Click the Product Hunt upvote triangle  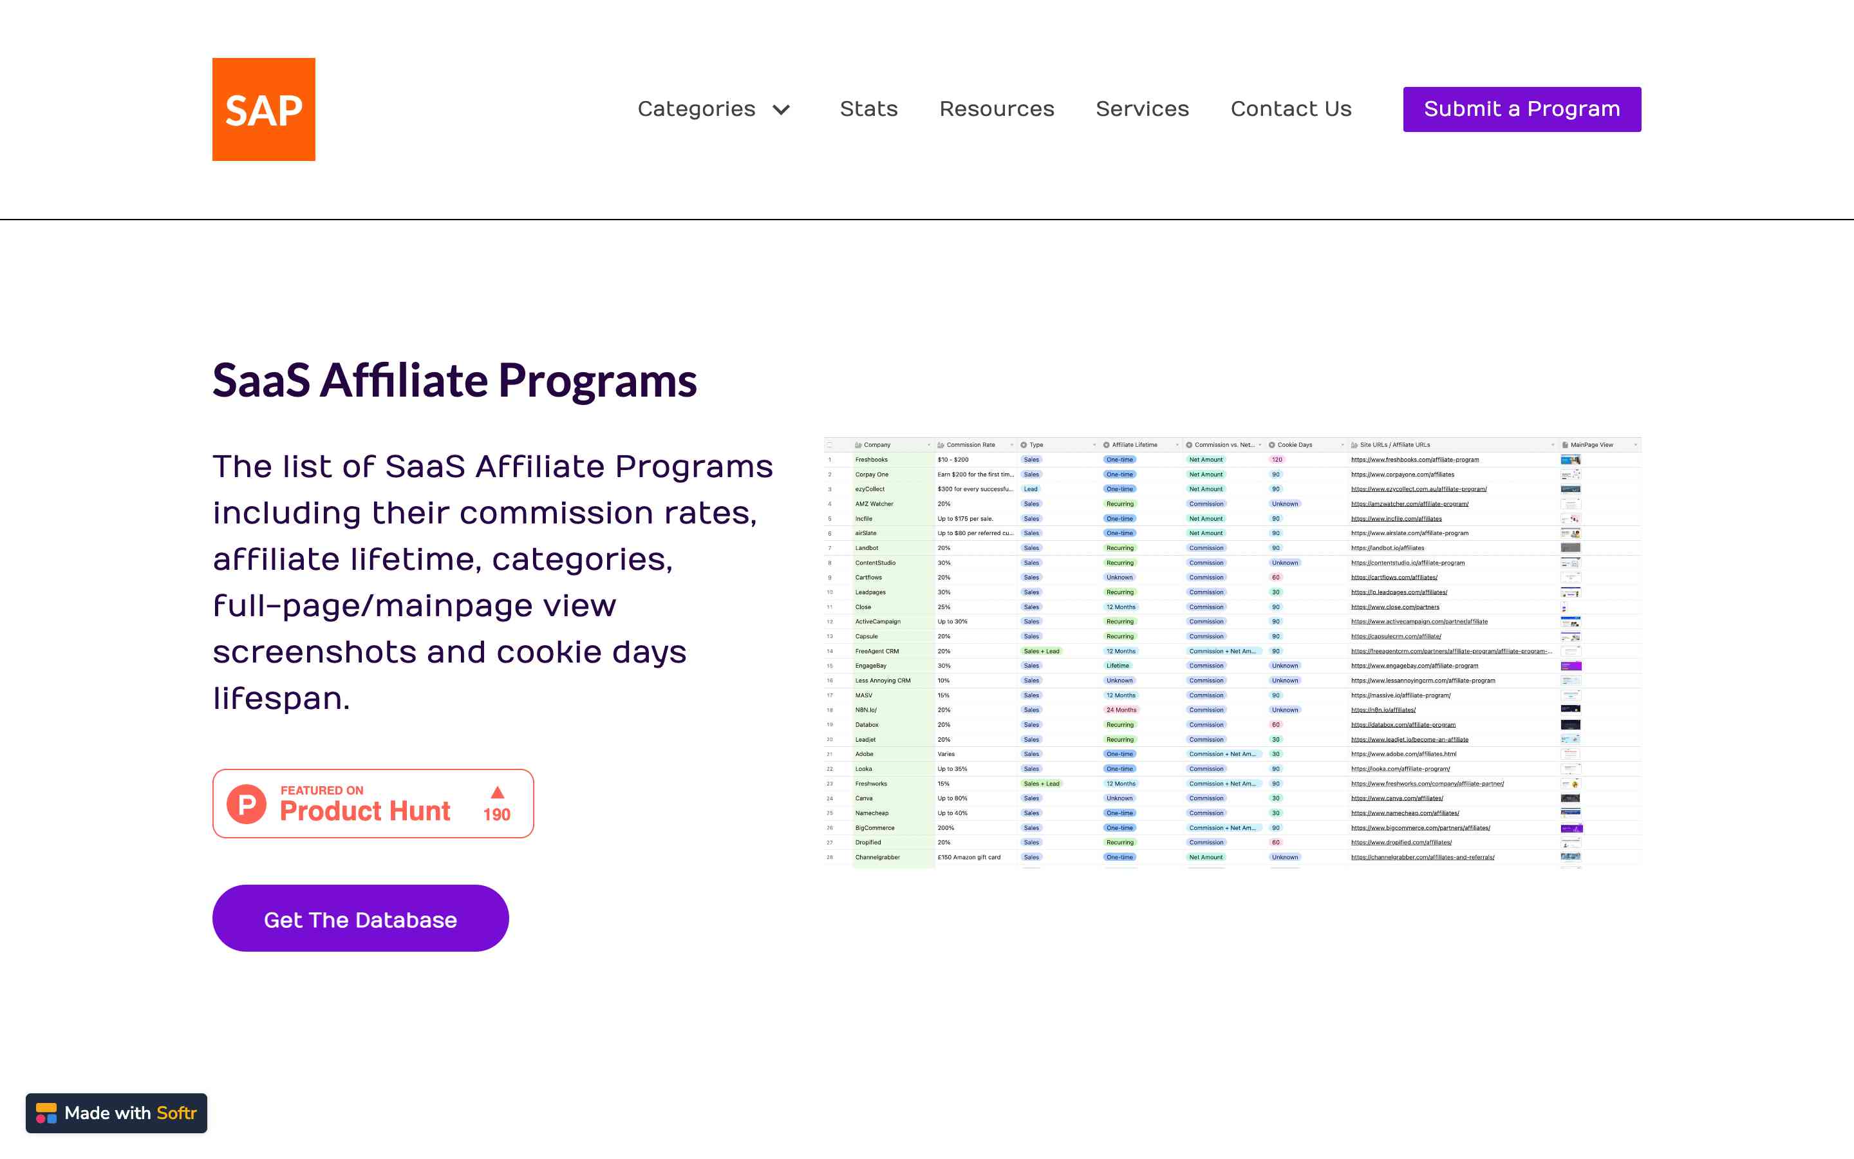497,793
